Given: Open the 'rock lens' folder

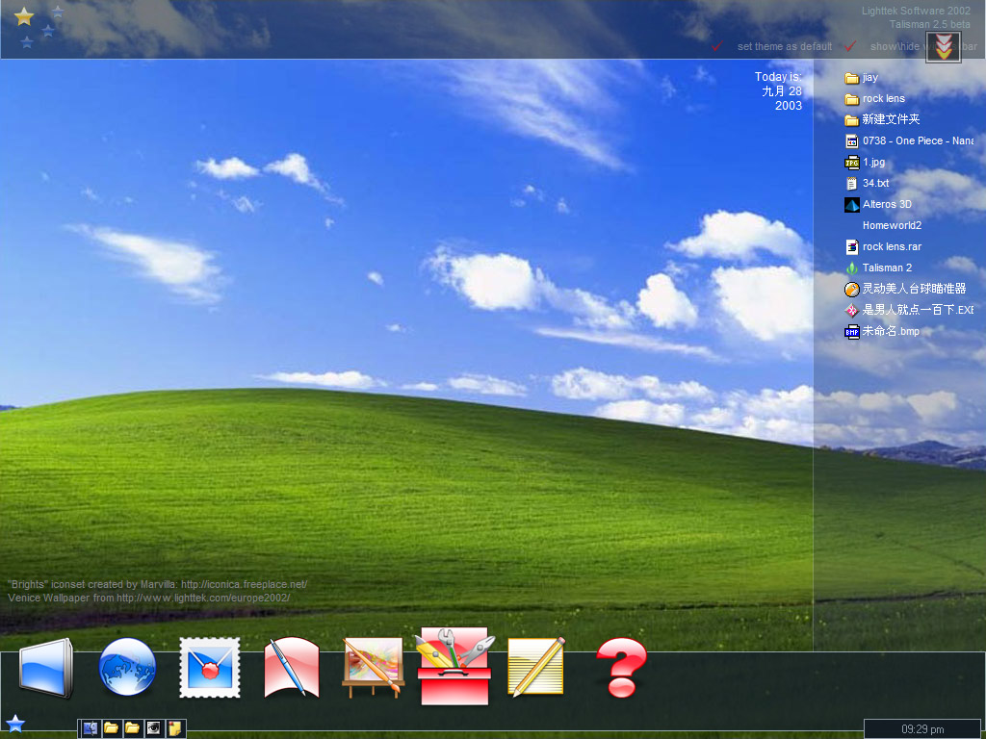Looking at the screenshot, I should point(874,99).
